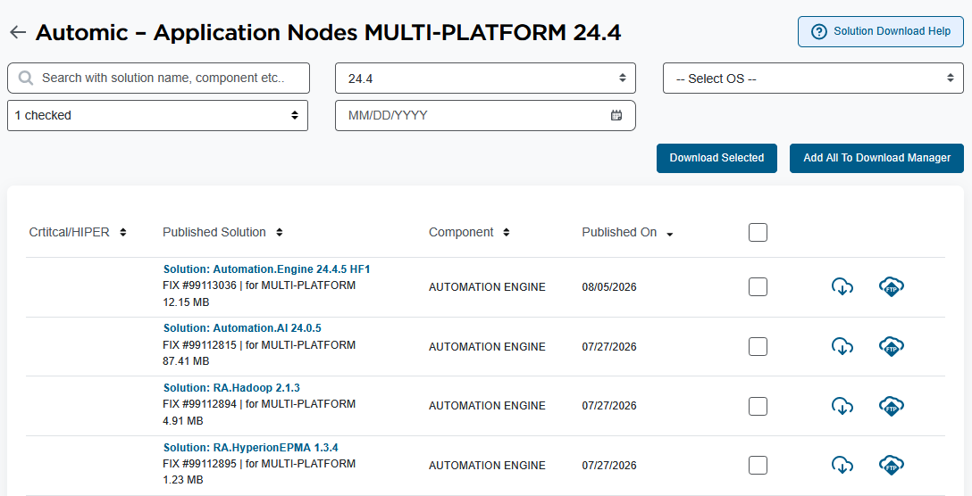Go back using the left arrow icon
Screen dimensions: 972x496
point(18,32)
